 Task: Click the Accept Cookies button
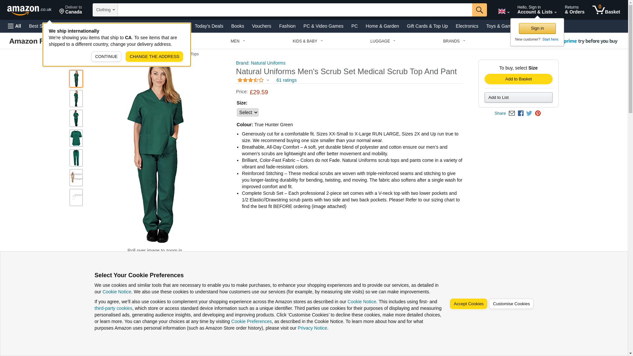468,304
